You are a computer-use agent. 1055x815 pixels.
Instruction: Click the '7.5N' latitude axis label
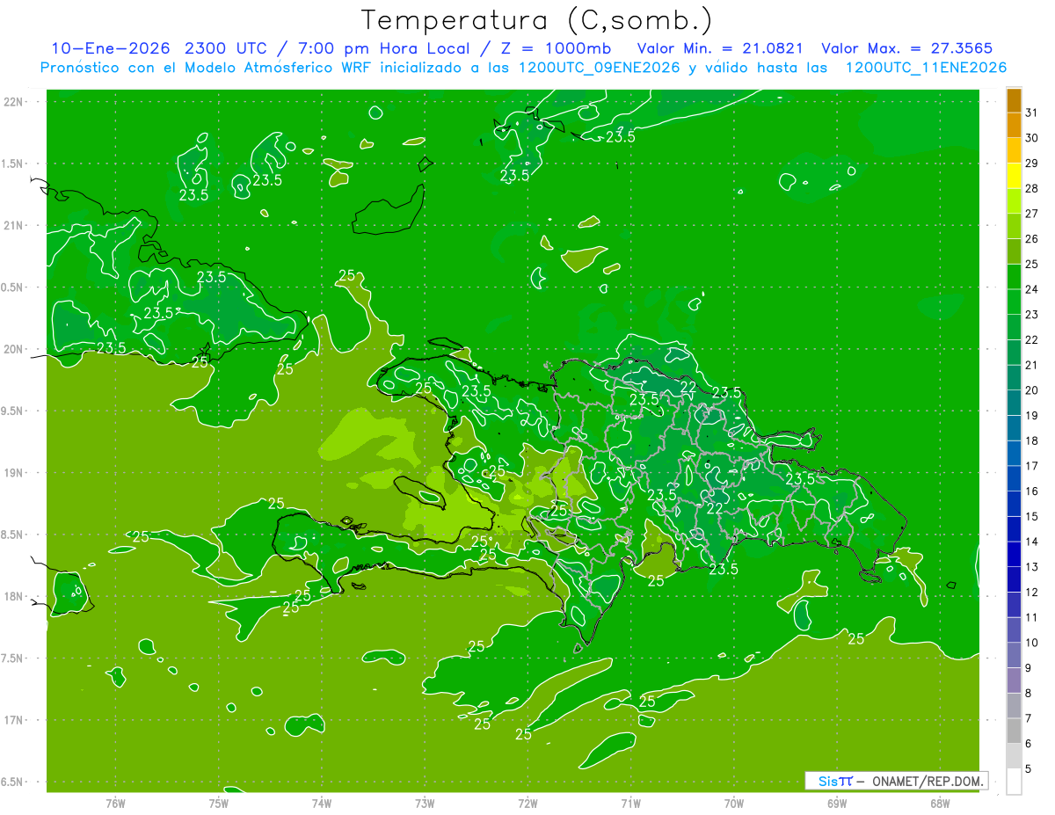pyautogui.click(x=13, y=659)
